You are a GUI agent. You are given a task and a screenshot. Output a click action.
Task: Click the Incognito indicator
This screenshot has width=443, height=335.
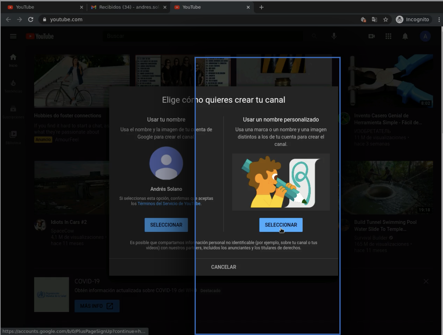[x=414, y=19]
